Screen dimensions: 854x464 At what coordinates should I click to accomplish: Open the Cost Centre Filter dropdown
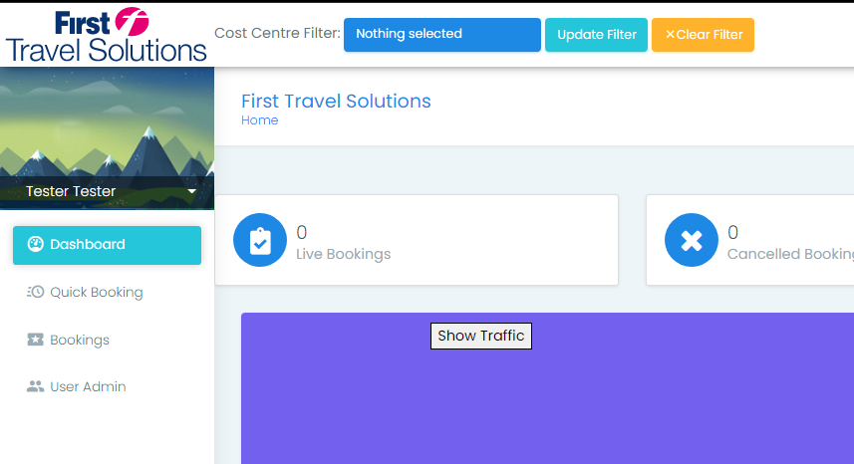[442, 35]
